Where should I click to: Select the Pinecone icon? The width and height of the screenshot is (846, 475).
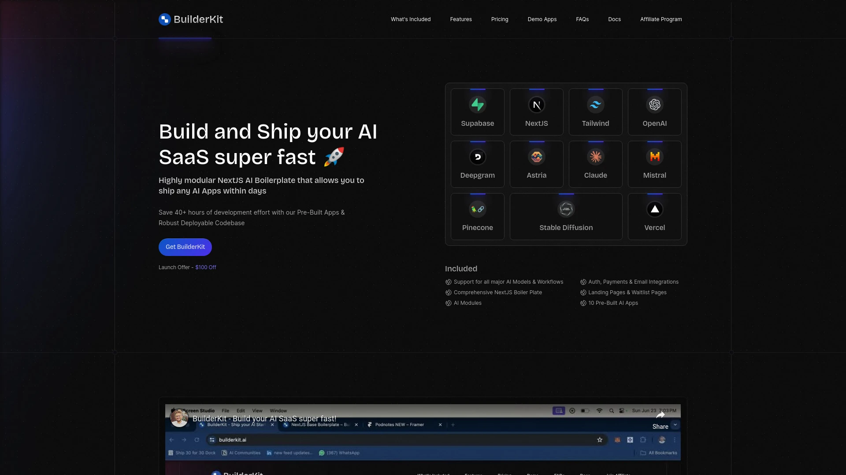pyautogui.click(x=477, y=209)
